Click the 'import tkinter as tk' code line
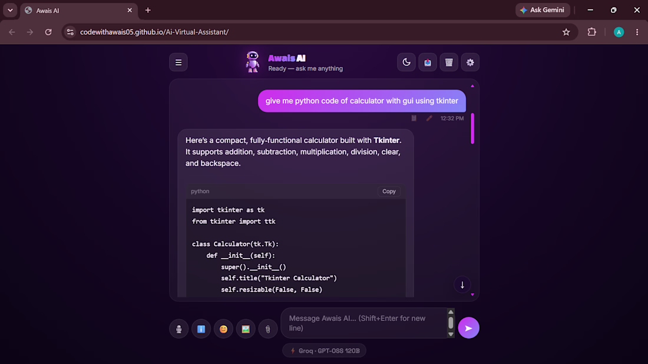 pos(228,210)
